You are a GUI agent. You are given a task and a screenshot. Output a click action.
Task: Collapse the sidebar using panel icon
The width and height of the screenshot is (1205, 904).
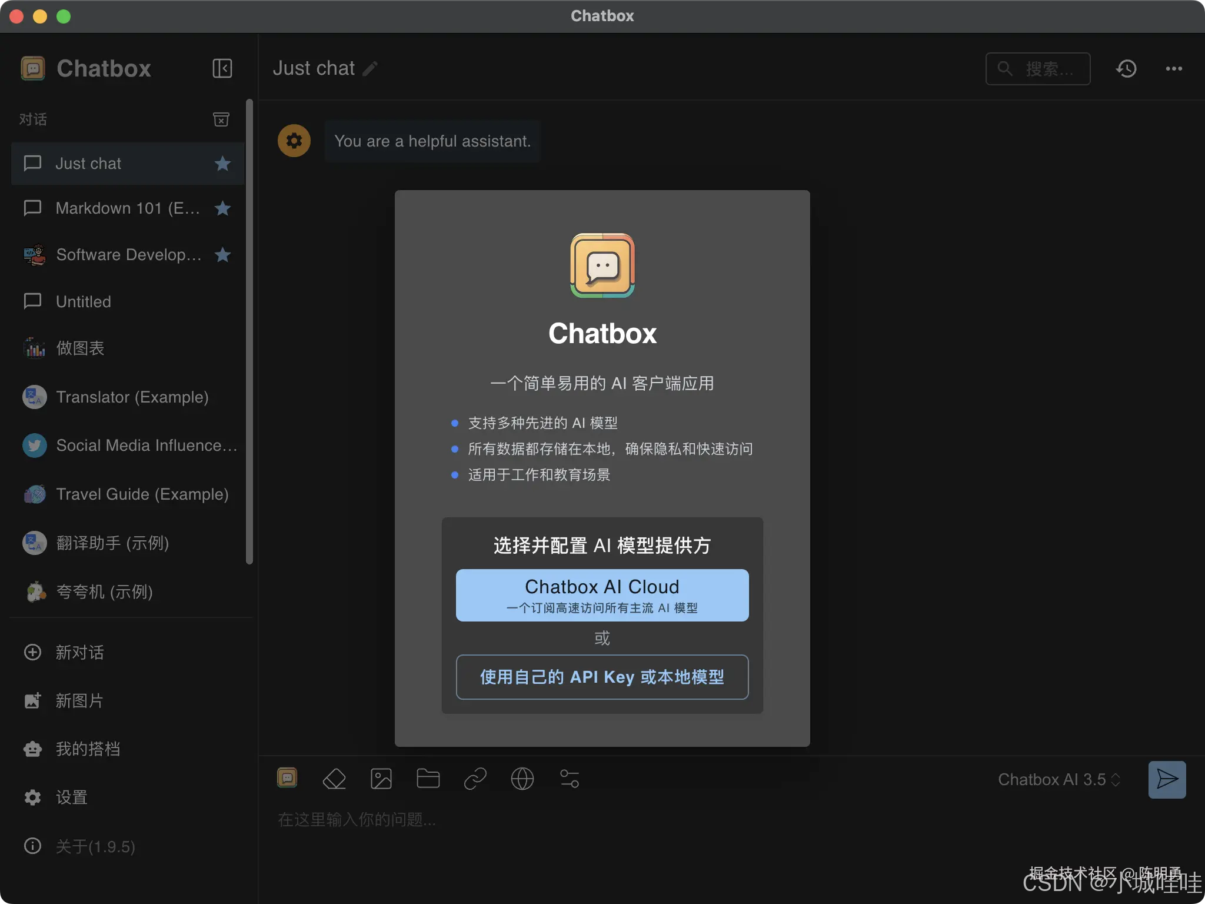click(222, 68)
